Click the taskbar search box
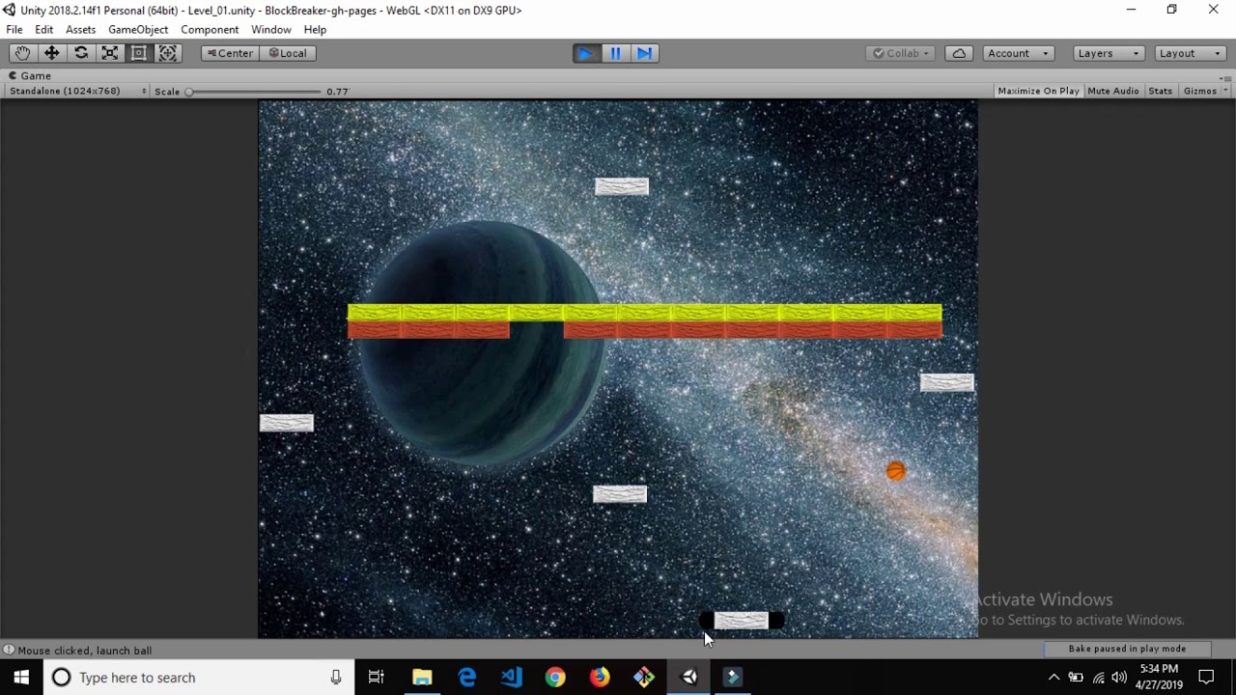This screenshot has width=1236, height=695. (199, 678)
